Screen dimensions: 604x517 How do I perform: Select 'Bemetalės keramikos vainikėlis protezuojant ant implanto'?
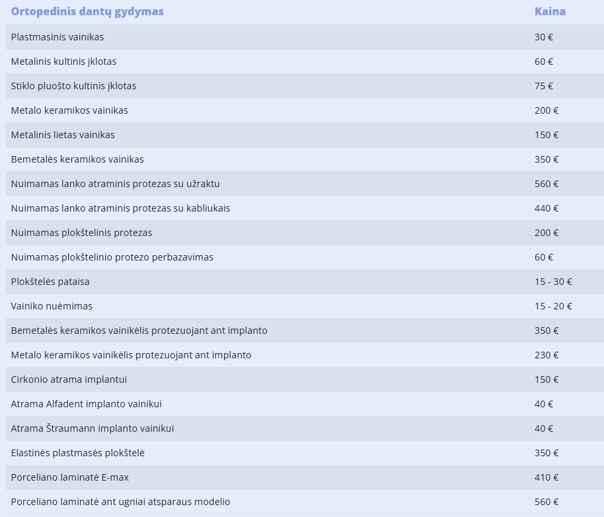139,331
